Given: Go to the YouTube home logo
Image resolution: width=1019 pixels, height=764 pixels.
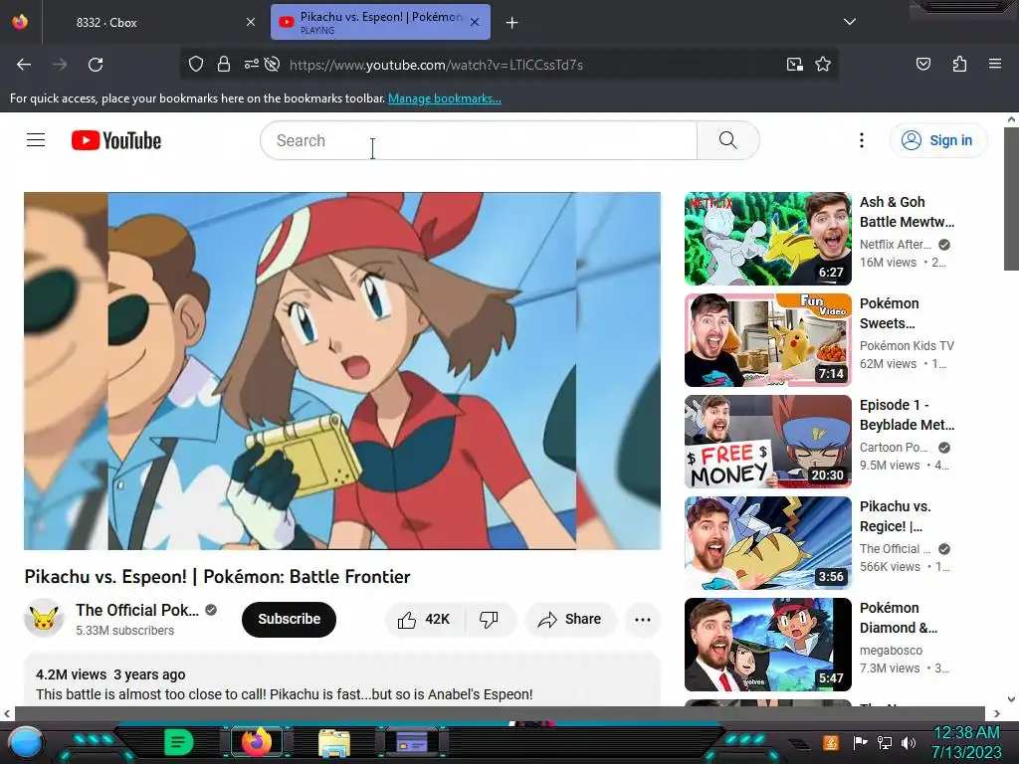Looking at the screenshot, I should 116,140.
